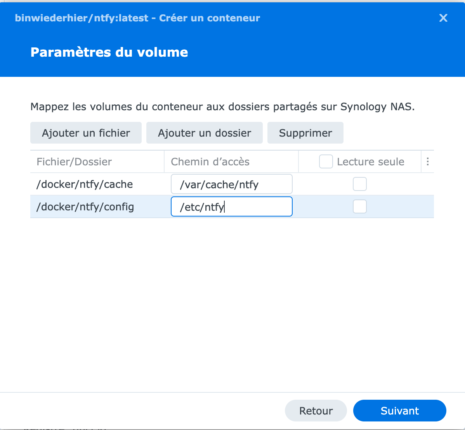Click the Chemin d'accès column header
465x430 pixels.
pyautogui.click(x=210, y=161)
